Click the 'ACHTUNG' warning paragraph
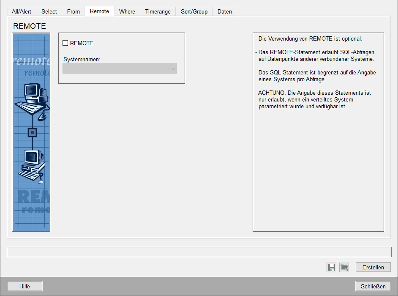This screenshot has width=398, height=296. click(314, 100)
